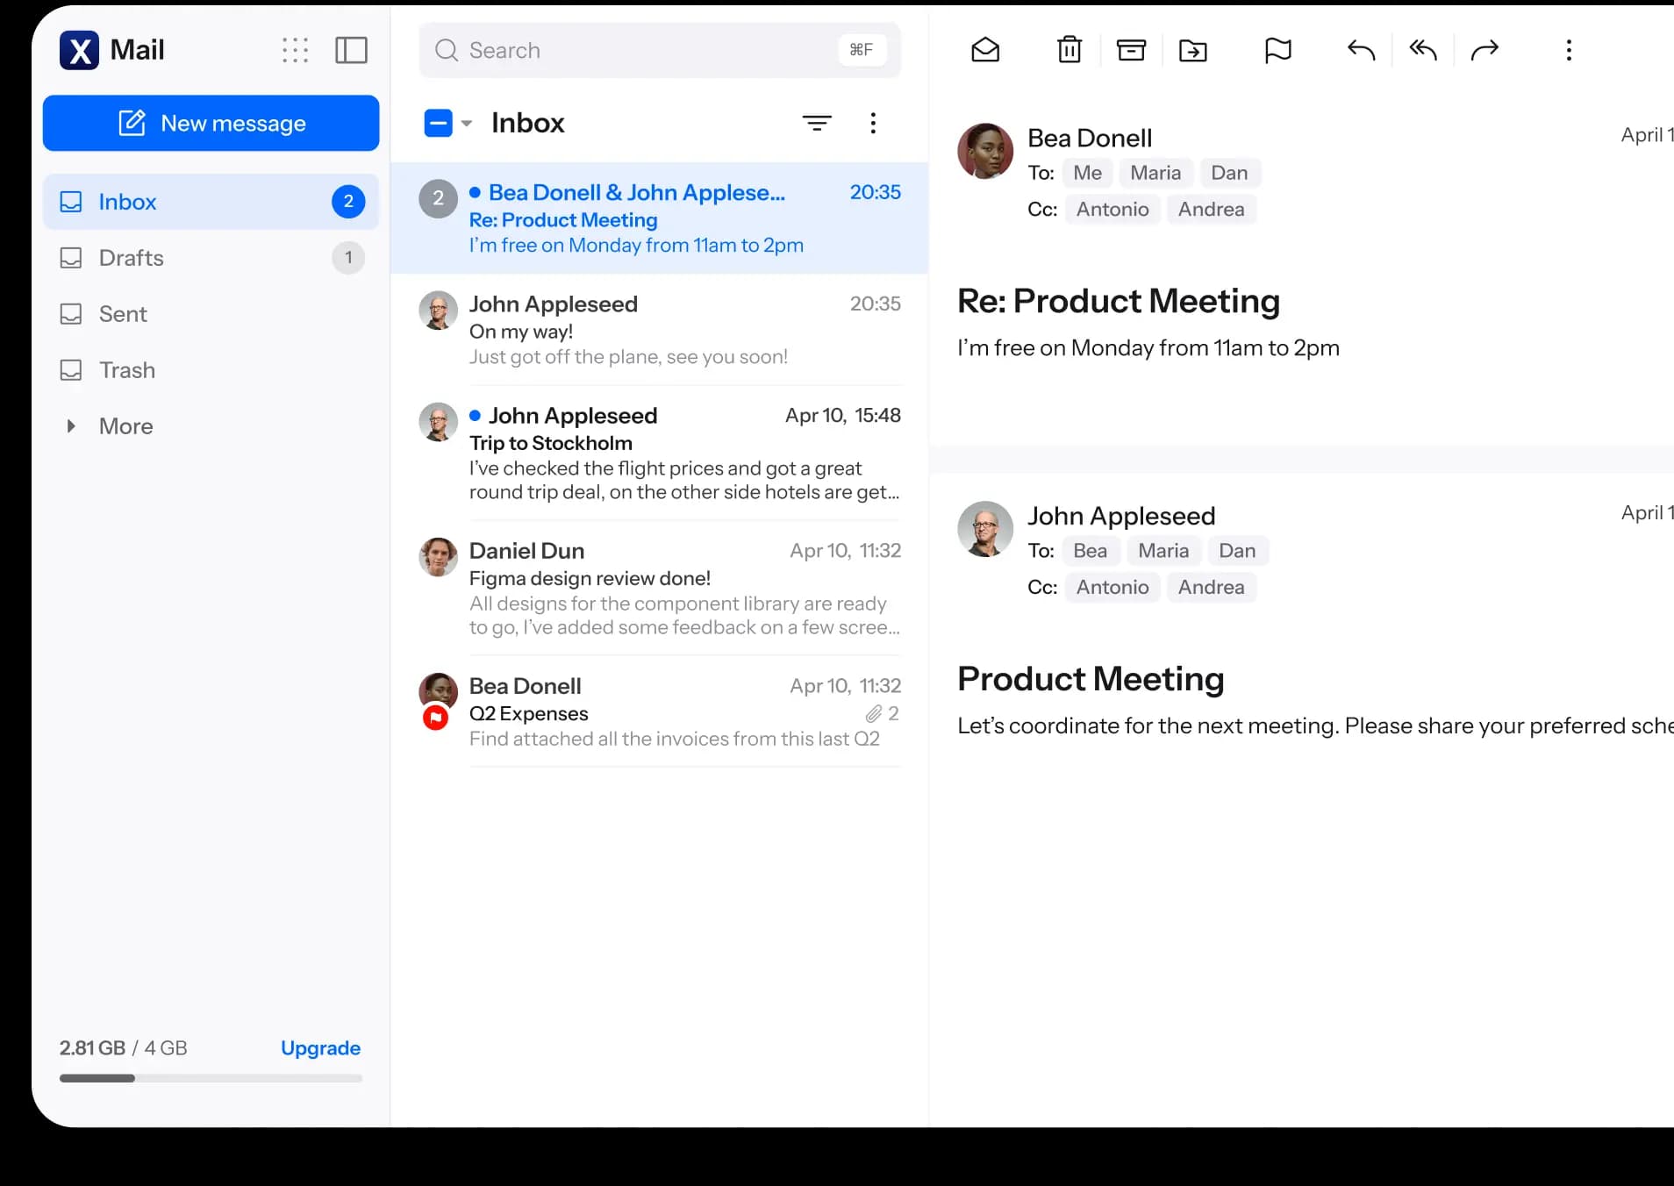Click the Re: Product Meeting heading

[1118, 301]
